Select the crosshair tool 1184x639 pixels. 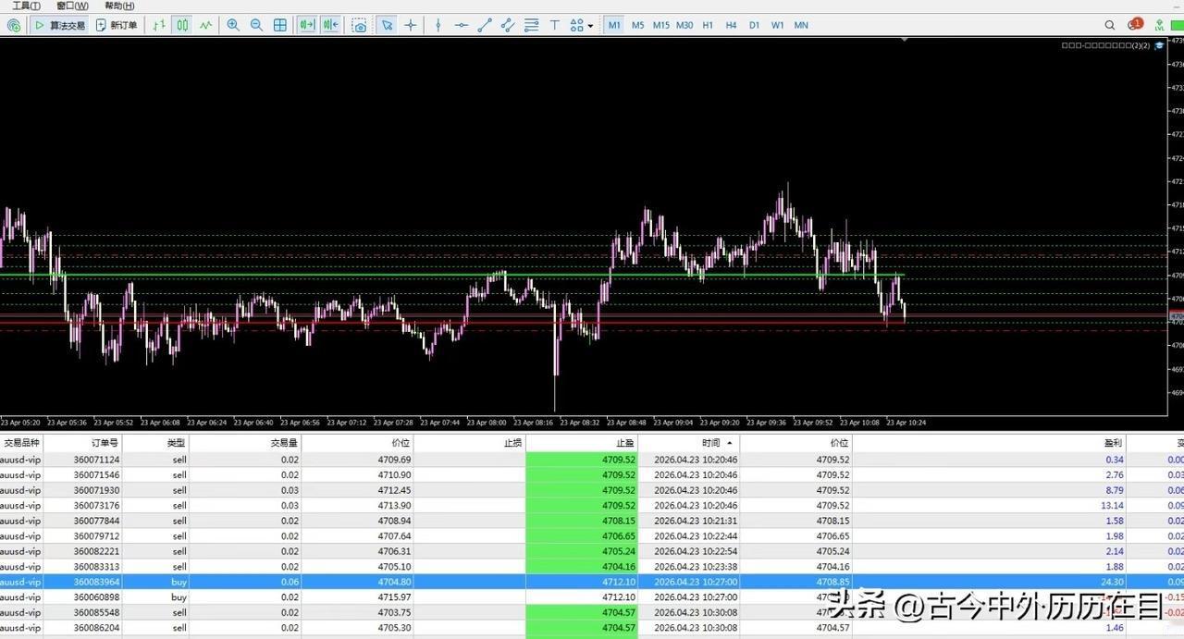click(411, 25)
